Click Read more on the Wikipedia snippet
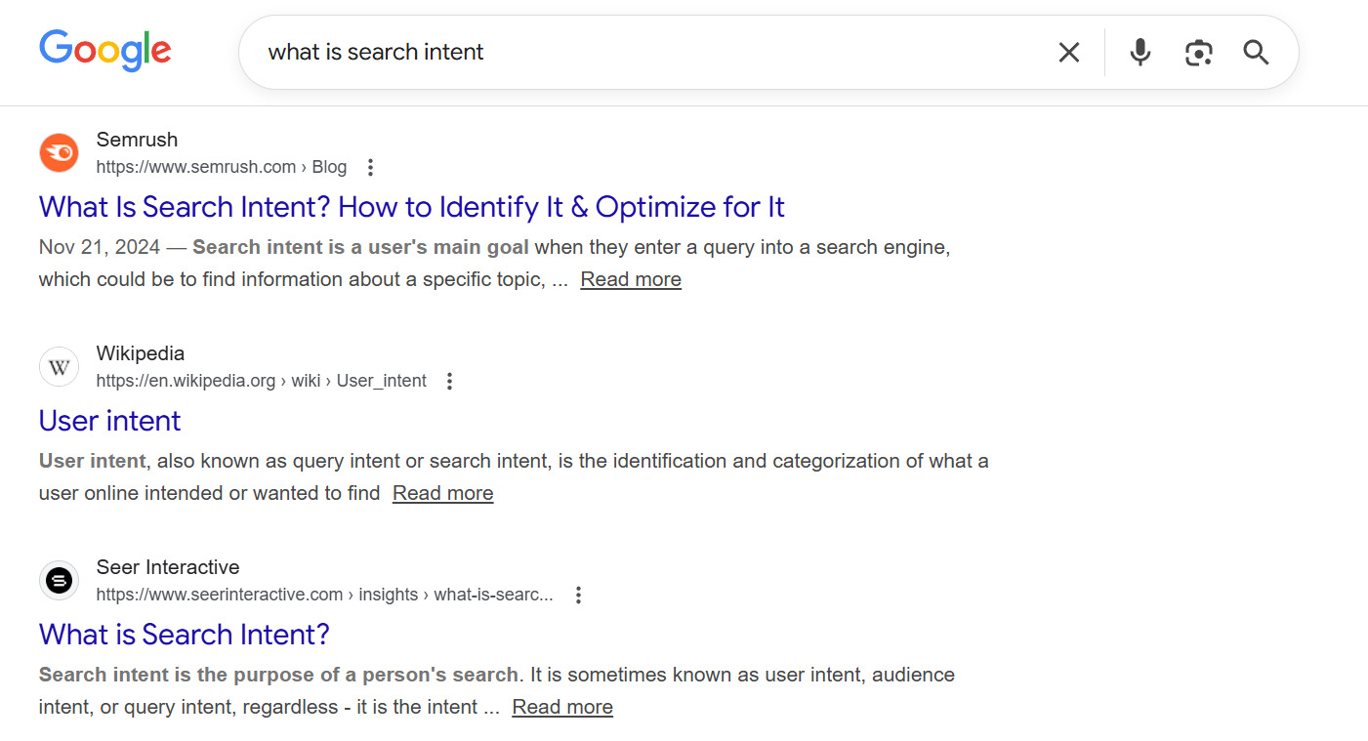The width and height of the screenshot is (1368, 741). coord(442,493)
